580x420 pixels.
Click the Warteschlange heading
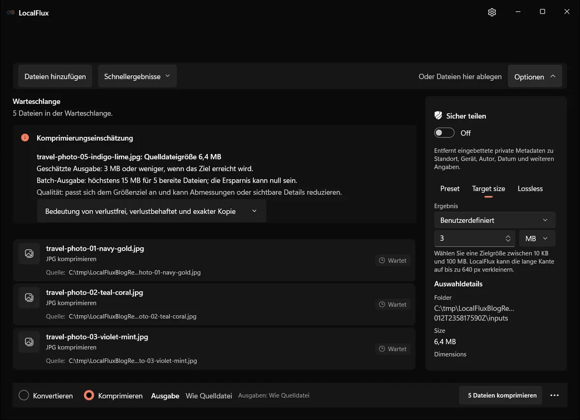click(x=36, y=101)
